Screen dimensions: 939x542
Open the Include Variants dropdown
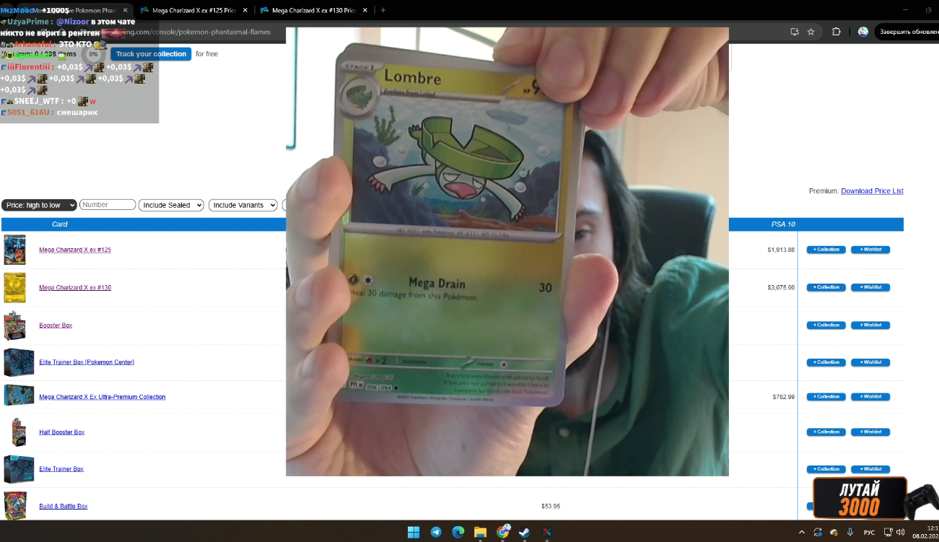pyautogui.click(x=243, y=205)
